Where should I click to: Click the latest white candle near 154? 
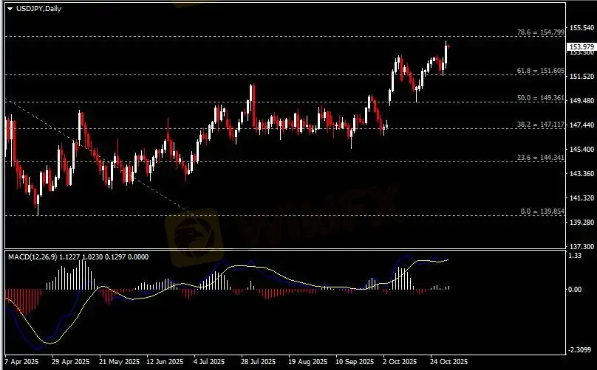tap(446, 56)
